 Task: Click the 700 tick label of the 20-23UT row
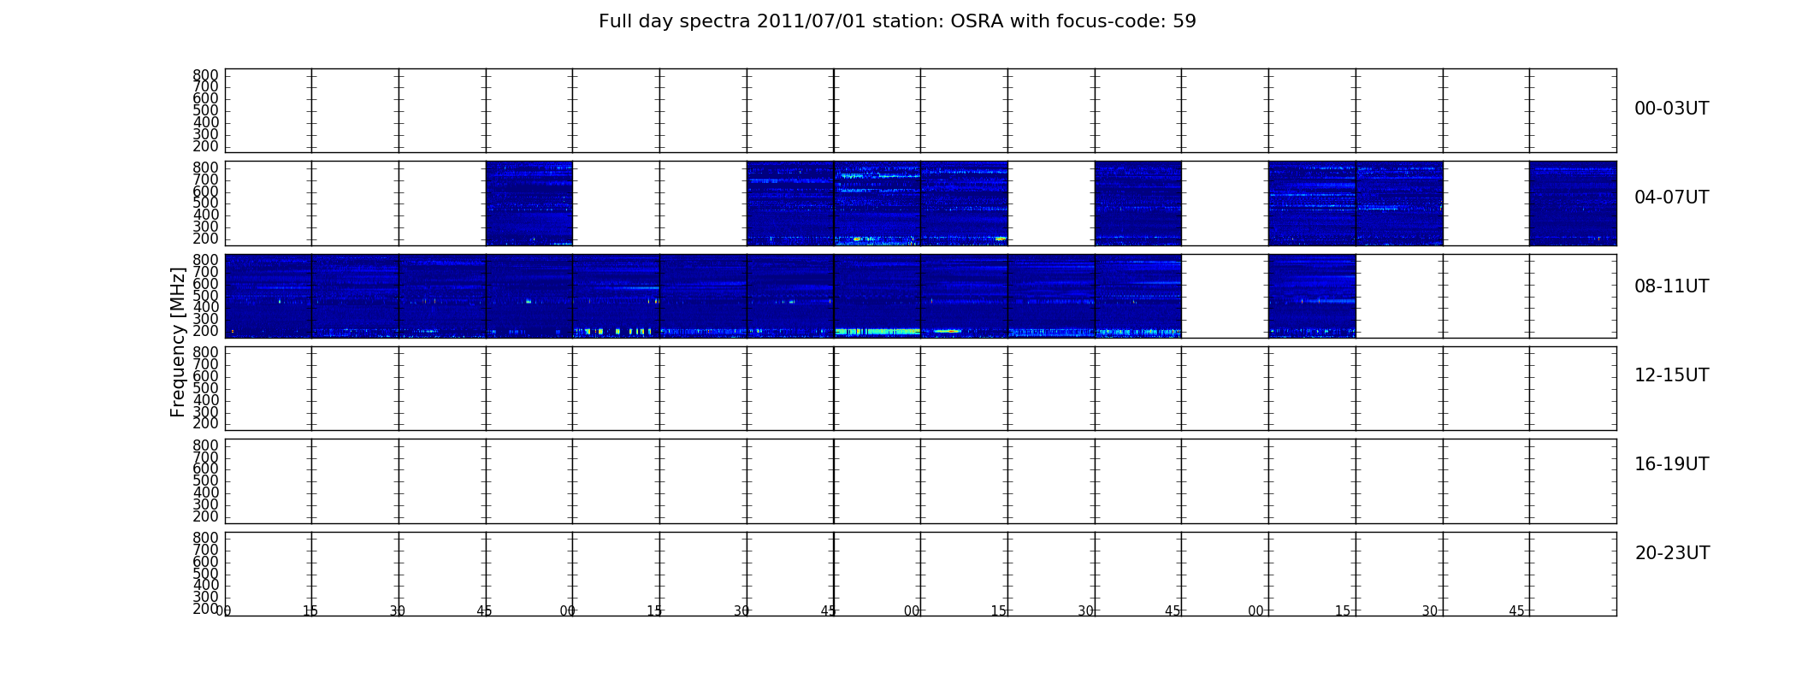[x=205, y=550]
